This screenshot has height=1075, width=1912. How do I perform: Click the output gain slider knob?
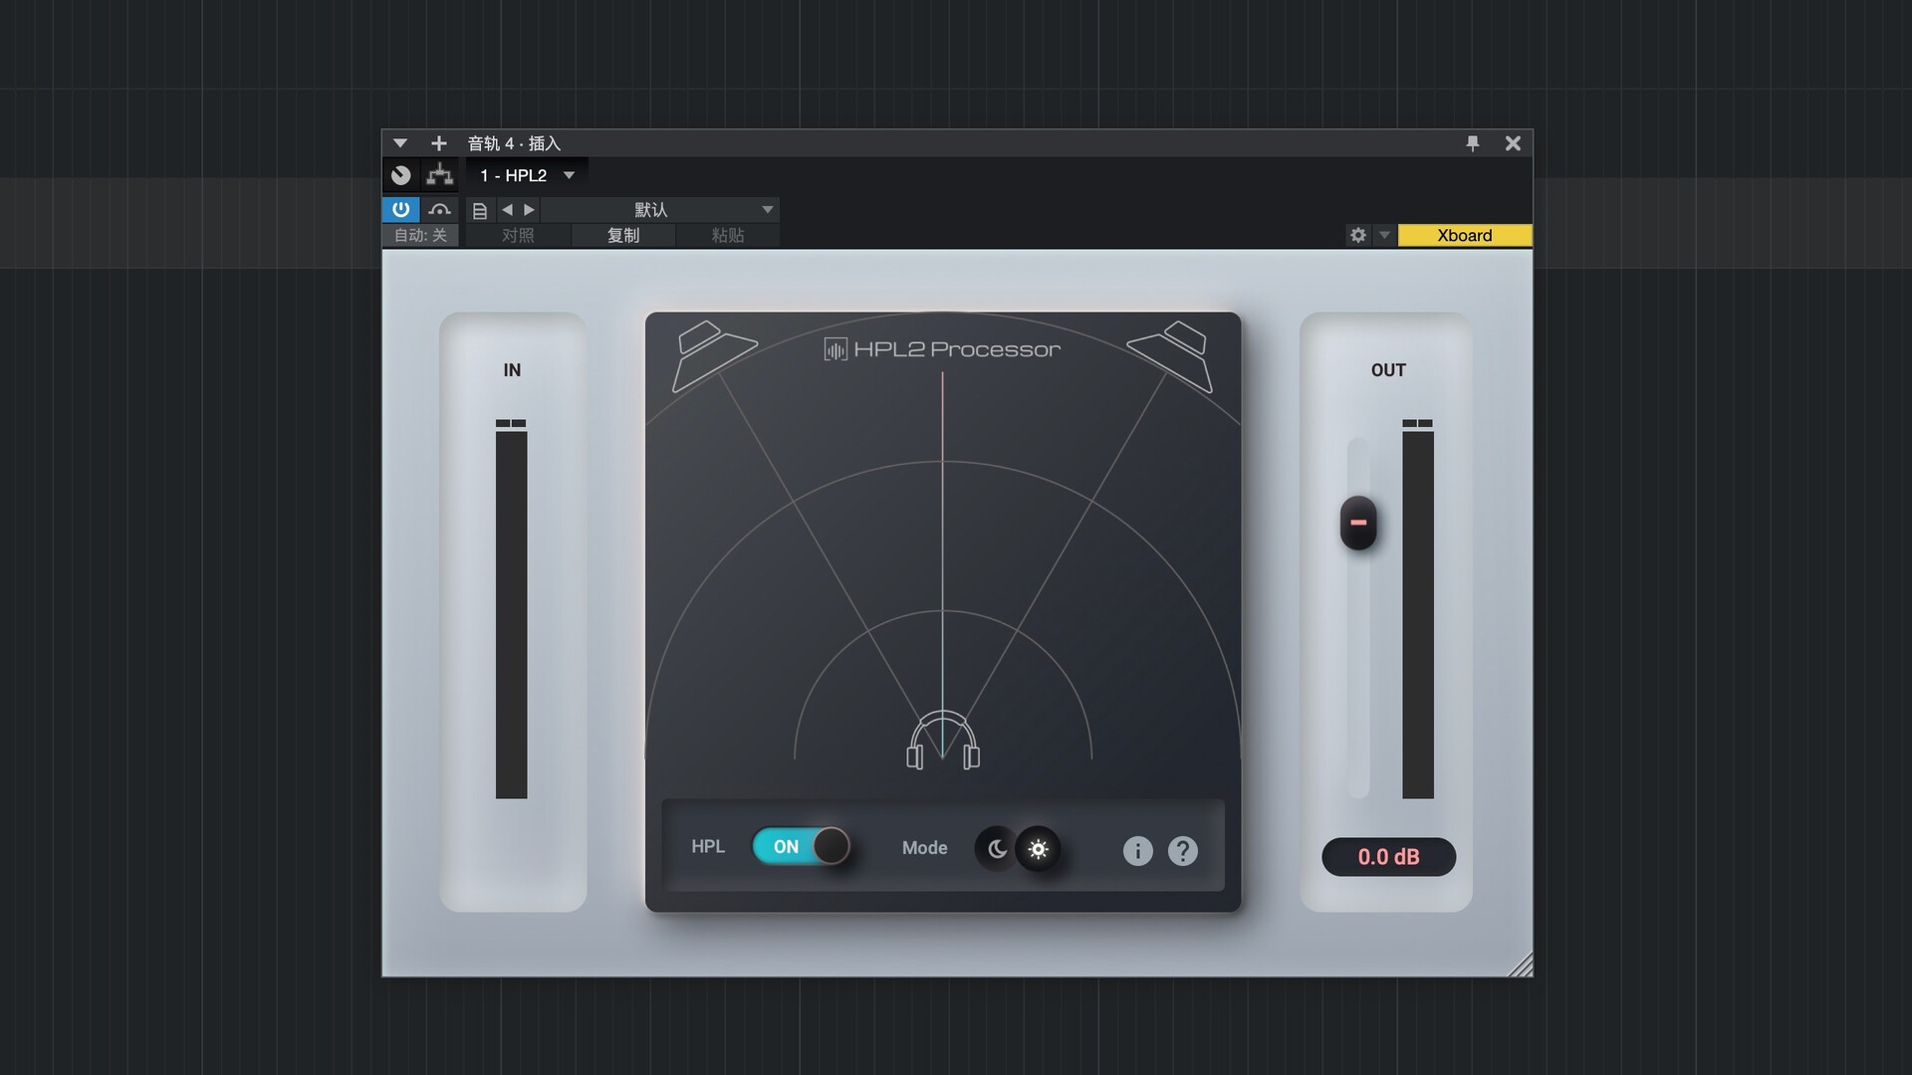pos(1358,523)
